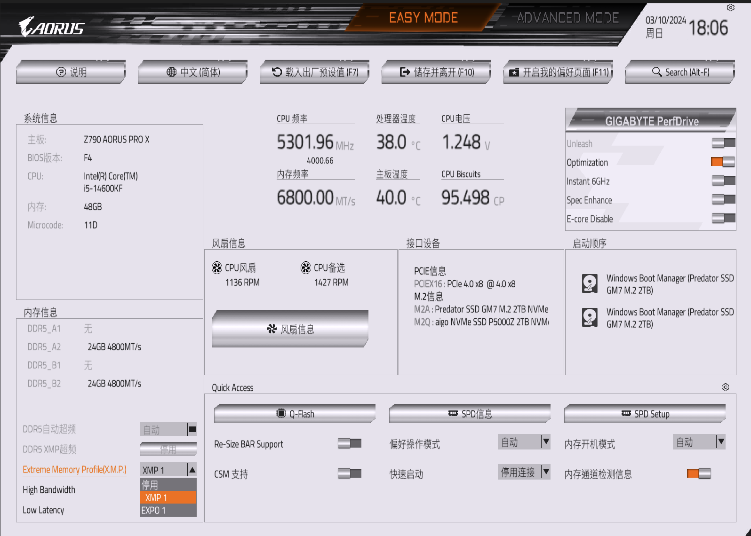Click the DDR5_B2 24GB 4800MT/s entry
The image size is (751, 536).
(84, 384)
